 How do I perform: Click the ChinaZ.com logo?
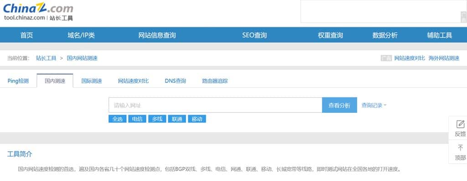(38, 11)
